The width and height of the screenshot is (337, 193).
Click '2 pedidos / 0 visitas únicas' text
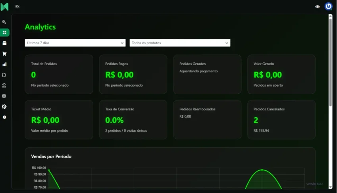click(x=126, y=131)
